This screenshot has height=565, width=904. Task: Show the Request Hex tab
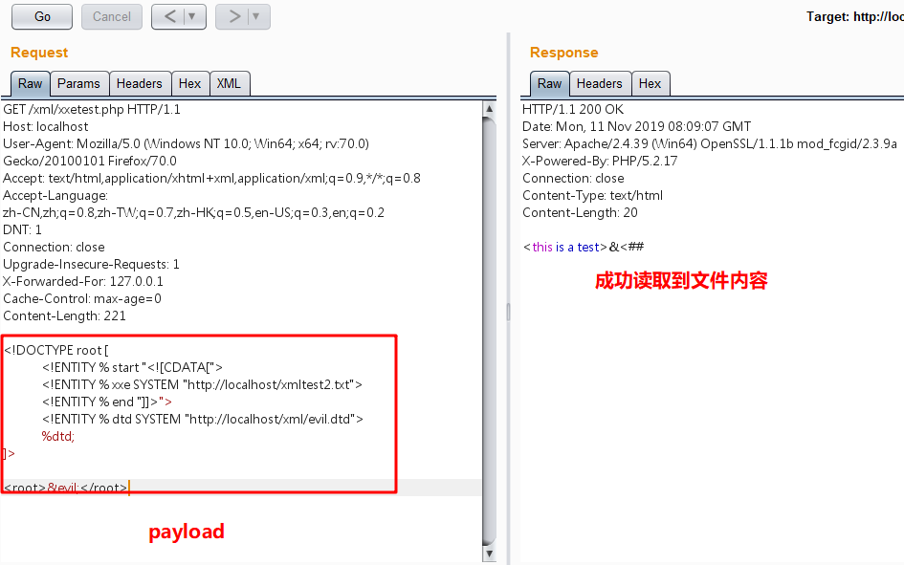[x=189, y=83]
